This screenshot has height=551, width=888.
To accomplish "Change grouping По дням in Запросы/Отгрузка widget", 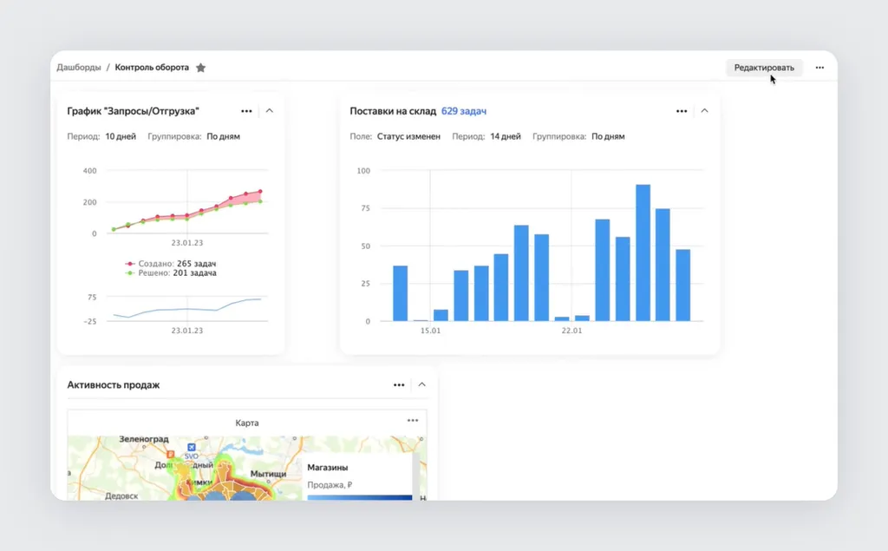I will (x=223, y=136).
